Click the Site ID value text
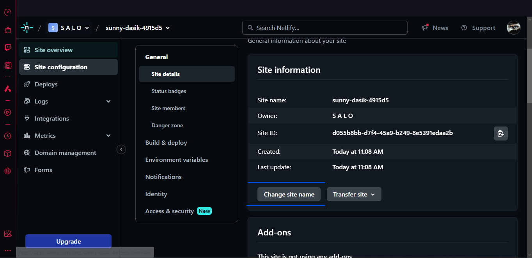Screen dimensions: 532x258 (x=392, y=133)
